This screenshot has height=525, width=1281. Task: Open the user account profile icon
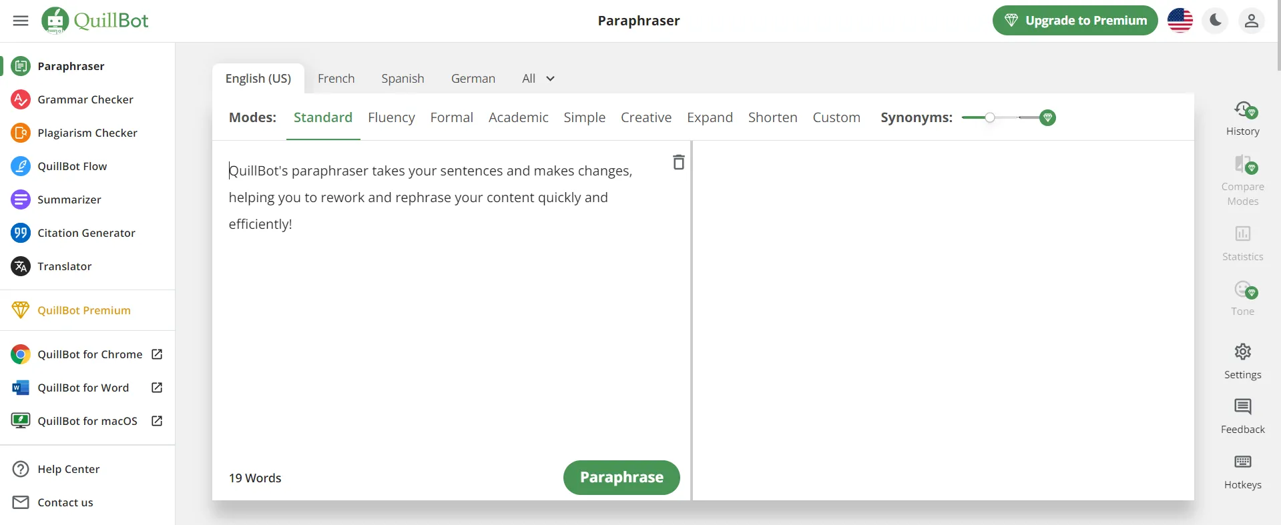[1251, 21]
